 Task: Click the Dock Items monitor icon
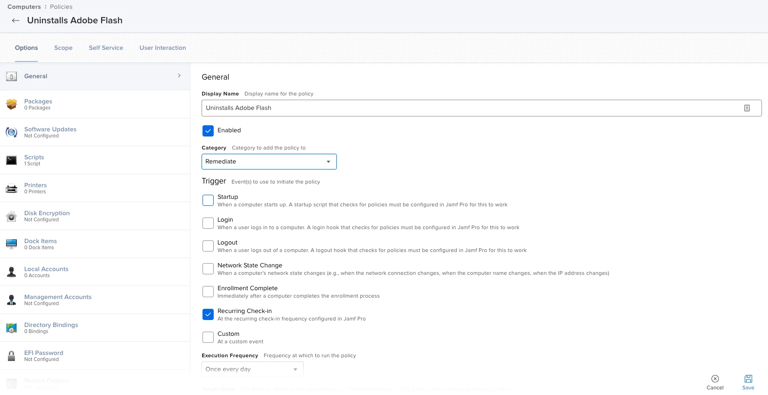click(x=12, y=244)
